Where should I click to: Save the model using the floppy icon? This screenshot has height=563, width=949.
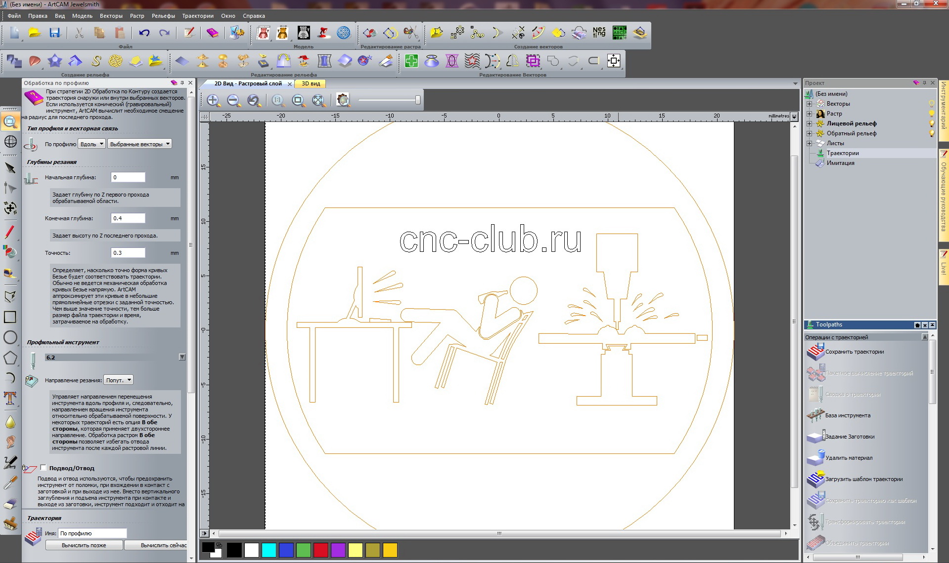54,33
